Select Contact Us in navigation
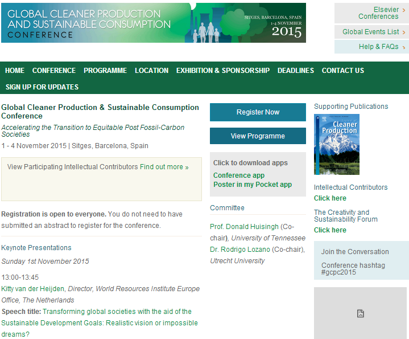The height and width of the screenshot is (339, 409). (342, 71)
